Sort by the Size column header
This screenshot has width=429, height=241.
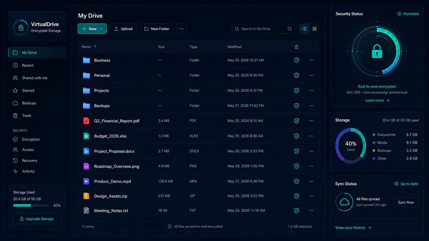(161, 47)
